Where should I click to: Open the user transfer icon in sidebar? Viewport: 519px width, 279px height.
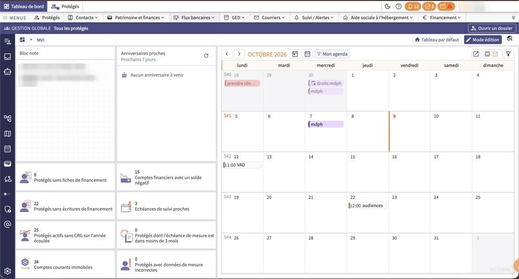8,179
